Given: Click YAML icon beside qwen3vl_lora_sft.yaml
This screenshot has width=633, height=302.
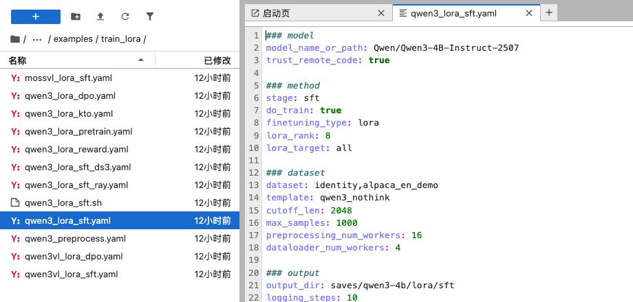Looking at the screenshot, I should tap(15, 275).
